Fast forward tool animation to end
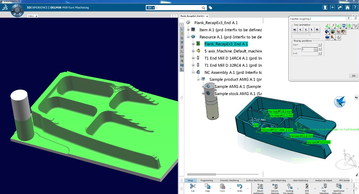This screenshot has width=359, height=194. pyautogui.click(x=317, y=29)
